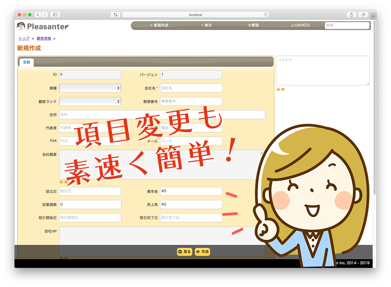Click the image icon below 会社概要 field

click(61, 182)
